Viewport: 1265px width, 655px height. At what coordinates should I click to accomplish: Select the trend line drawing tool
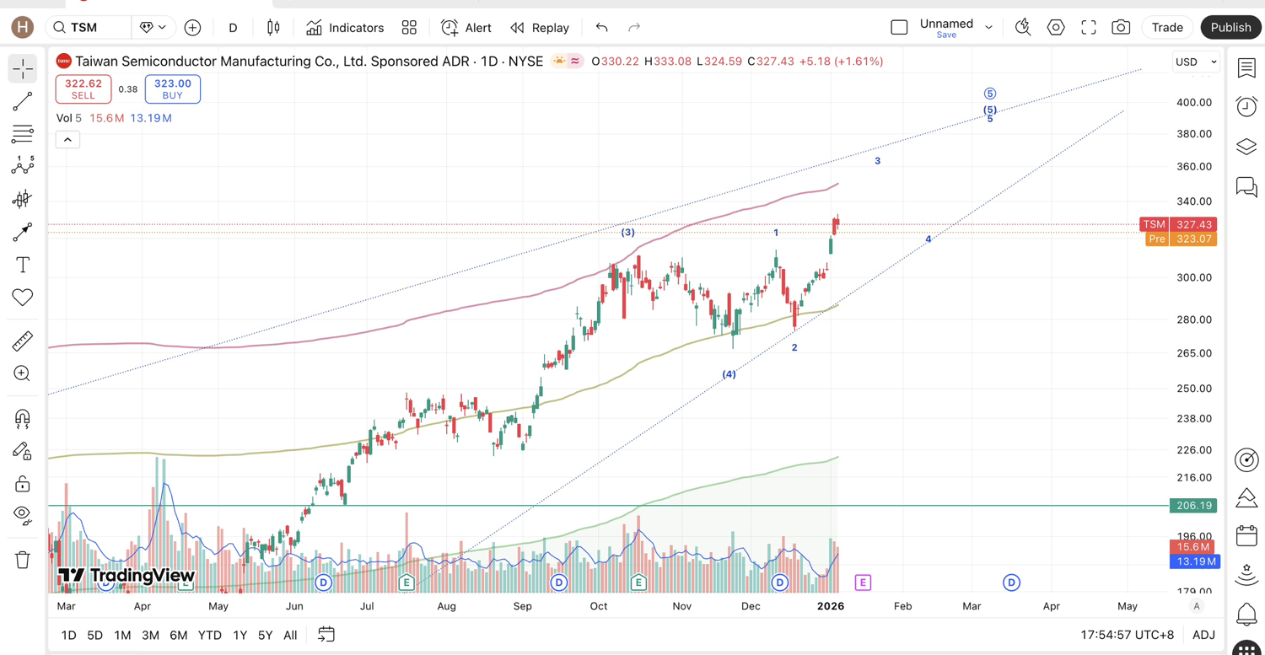pyautogui.click(x=23, y=101)
